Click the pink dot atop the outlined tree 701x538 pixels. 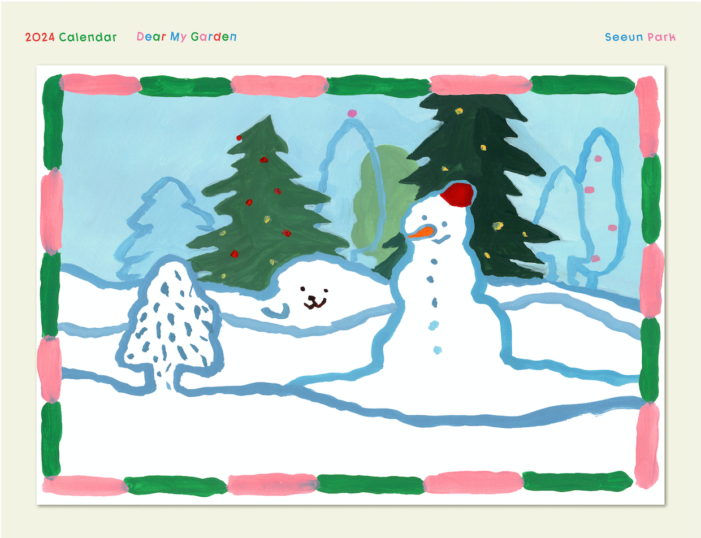(353, 114)
